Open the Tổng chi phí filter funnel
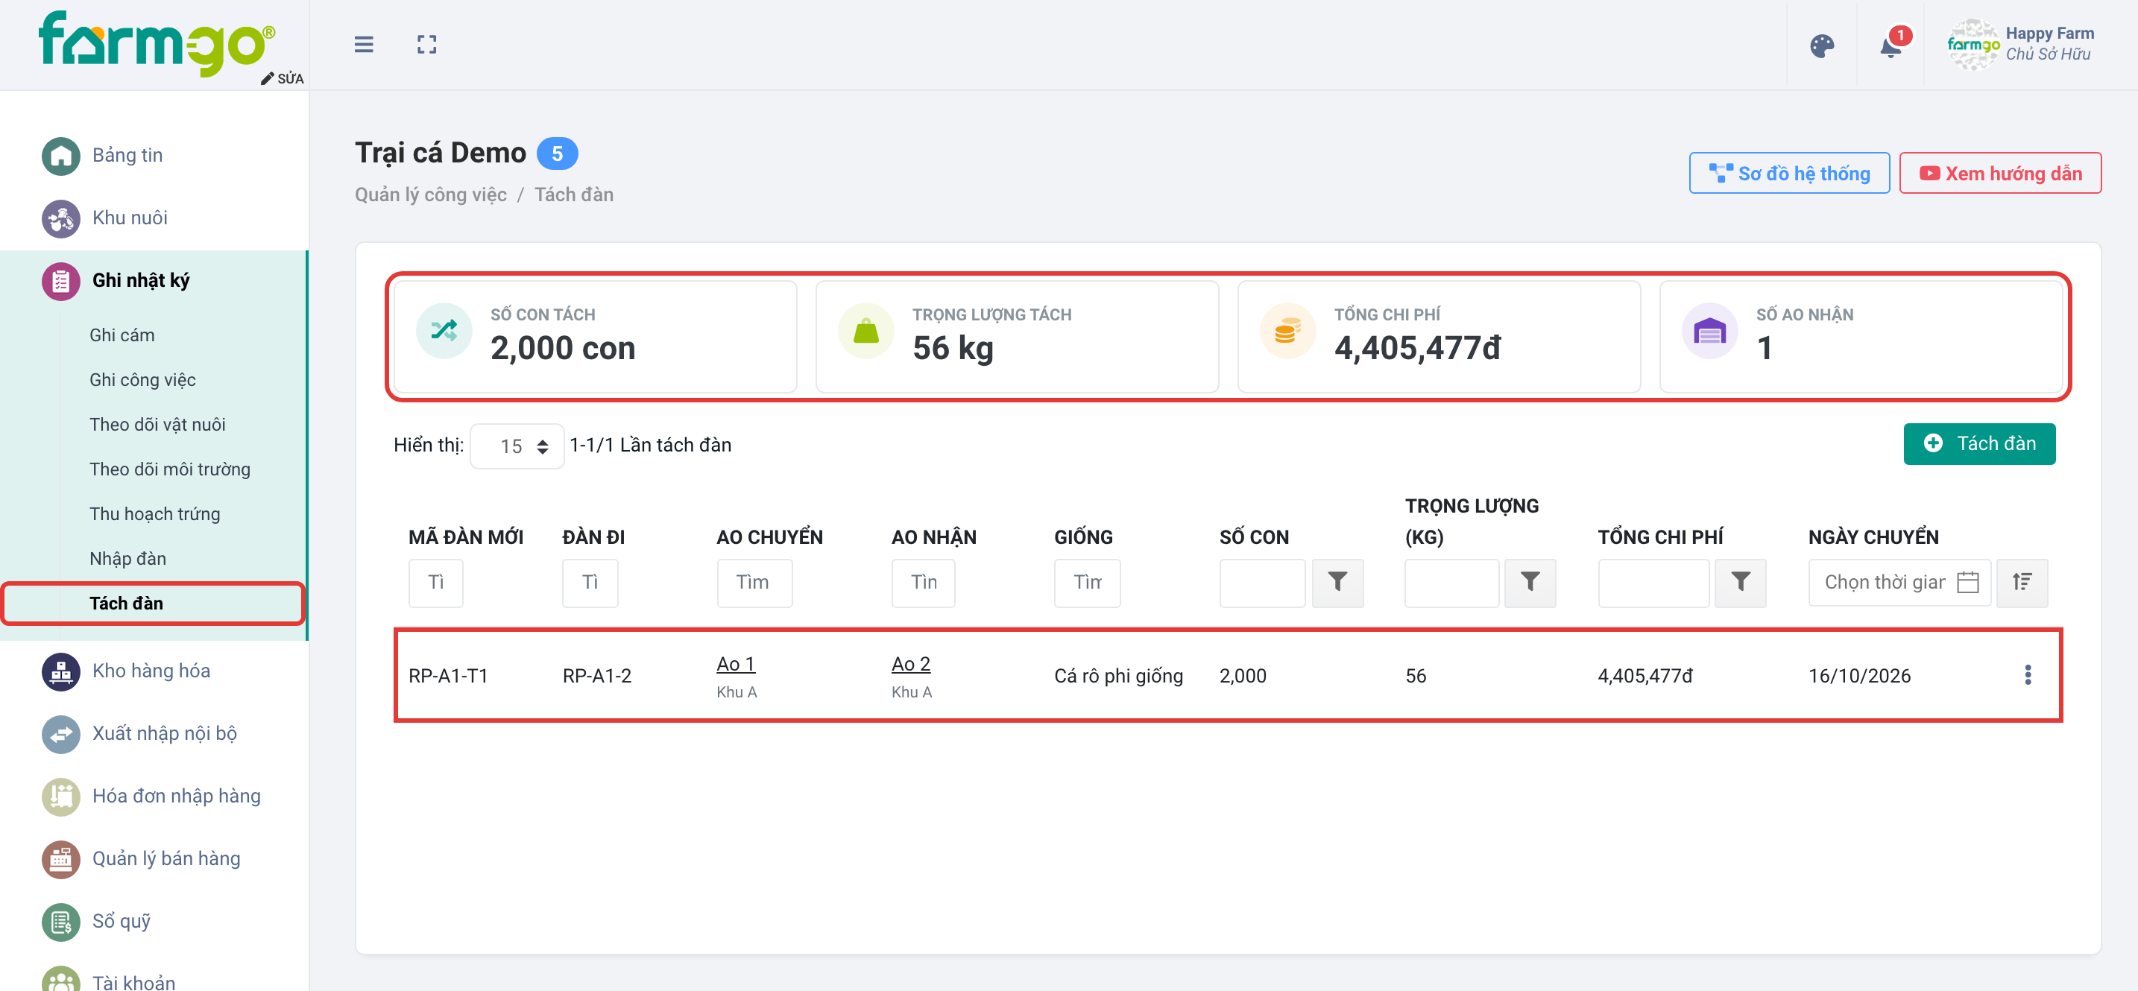 1741,582
